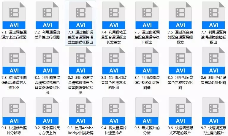The width and height of the screenshot is (228, 136).
Task: Select the 7.2 利用通道的差异性进行抠图 video file
Action: (47, 15)
